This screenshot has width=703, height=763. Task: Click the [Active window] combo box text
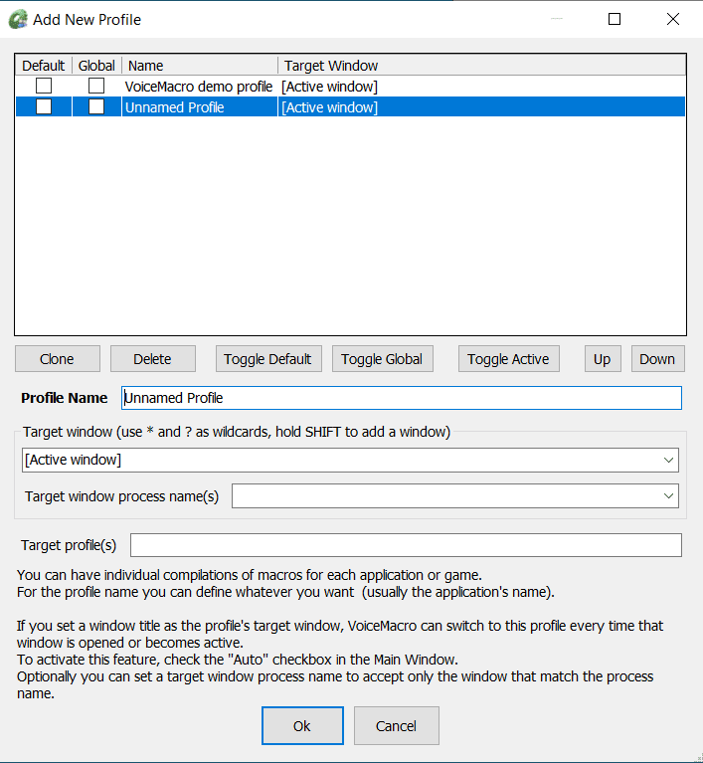coord(73,460)
